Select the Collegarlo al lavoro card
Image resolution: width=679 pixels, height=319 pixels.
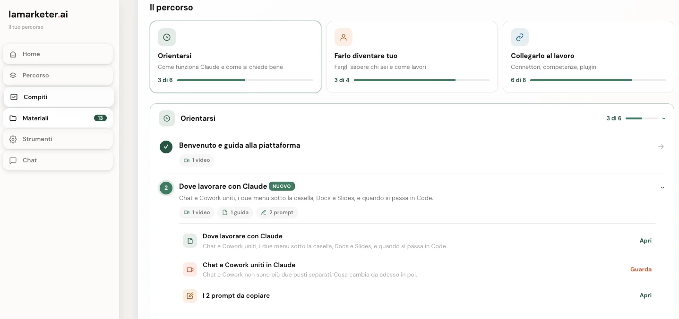588,57
